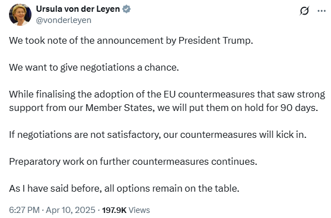Open the Grok explain-post icon
Viewport: 331px width, 218px height.
coord(304,11)
